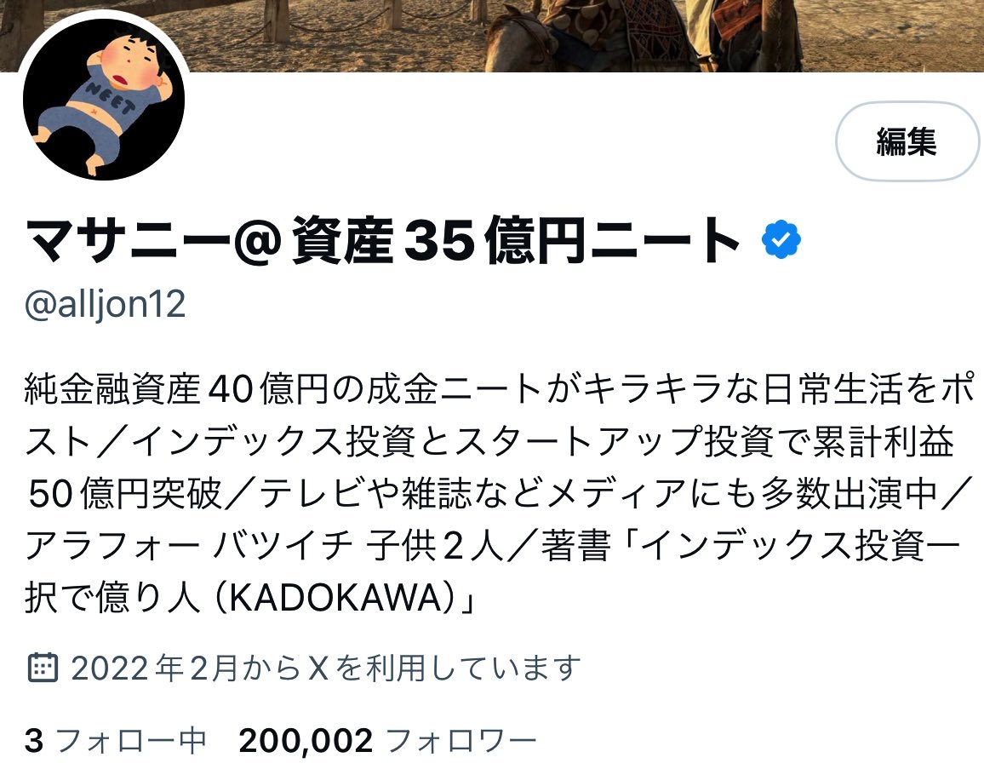The height and width of the screenshot is (769, 984).
Task: Click the フォロワー label text
Action: coord(461,741)
